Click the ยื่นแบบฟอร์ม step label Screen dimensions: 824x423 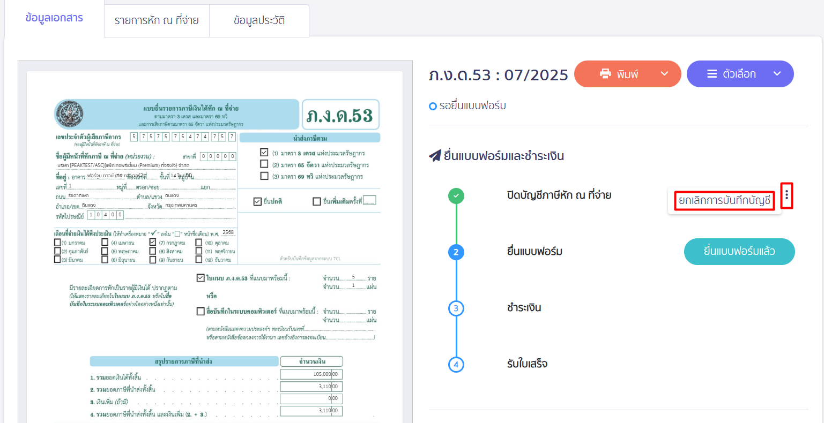click(x=535, y=252)
